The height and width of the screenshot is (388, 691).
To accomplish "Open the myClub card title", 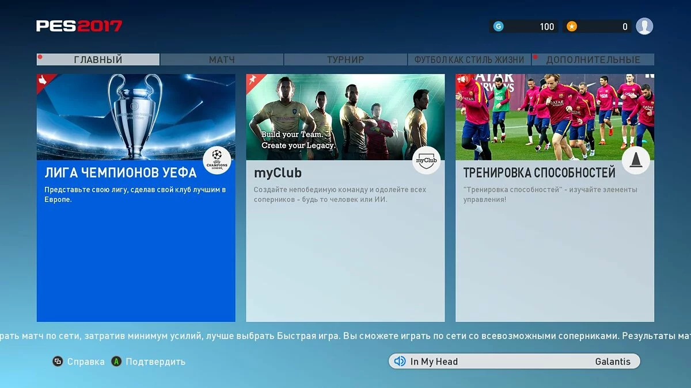I will 278,172.
